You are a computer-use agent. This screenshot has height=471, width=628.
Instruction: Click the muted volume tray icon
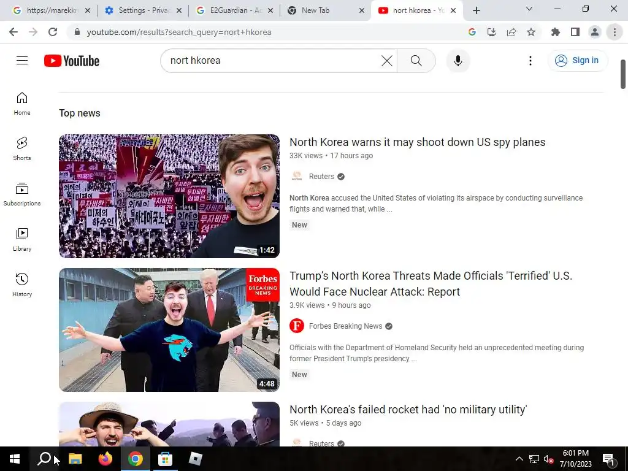click(x=548, y=459)
